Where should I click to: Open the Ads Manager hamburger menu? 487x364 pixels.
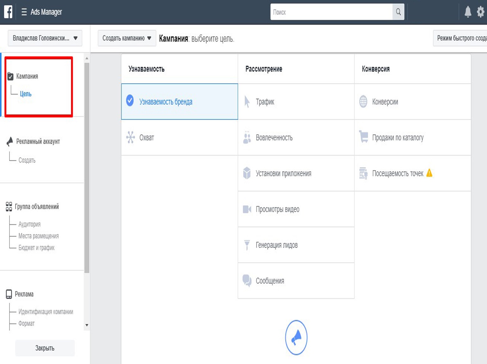click(x=24, y=12)
